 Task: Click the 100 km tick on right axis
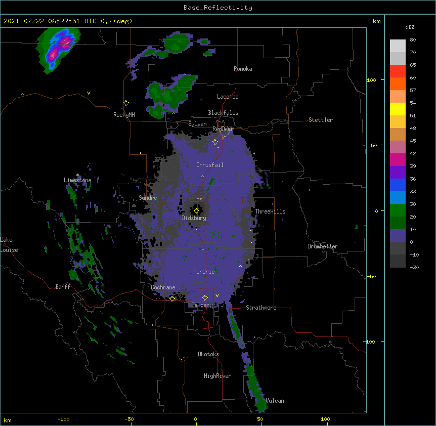click(x=371, y=80)
